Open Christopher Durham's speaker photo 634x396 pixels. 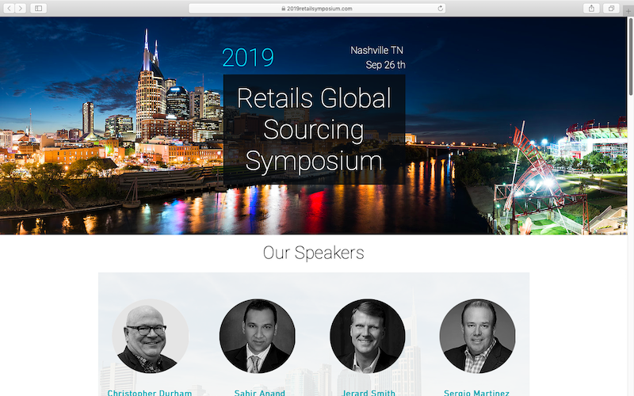pos(150,336)
